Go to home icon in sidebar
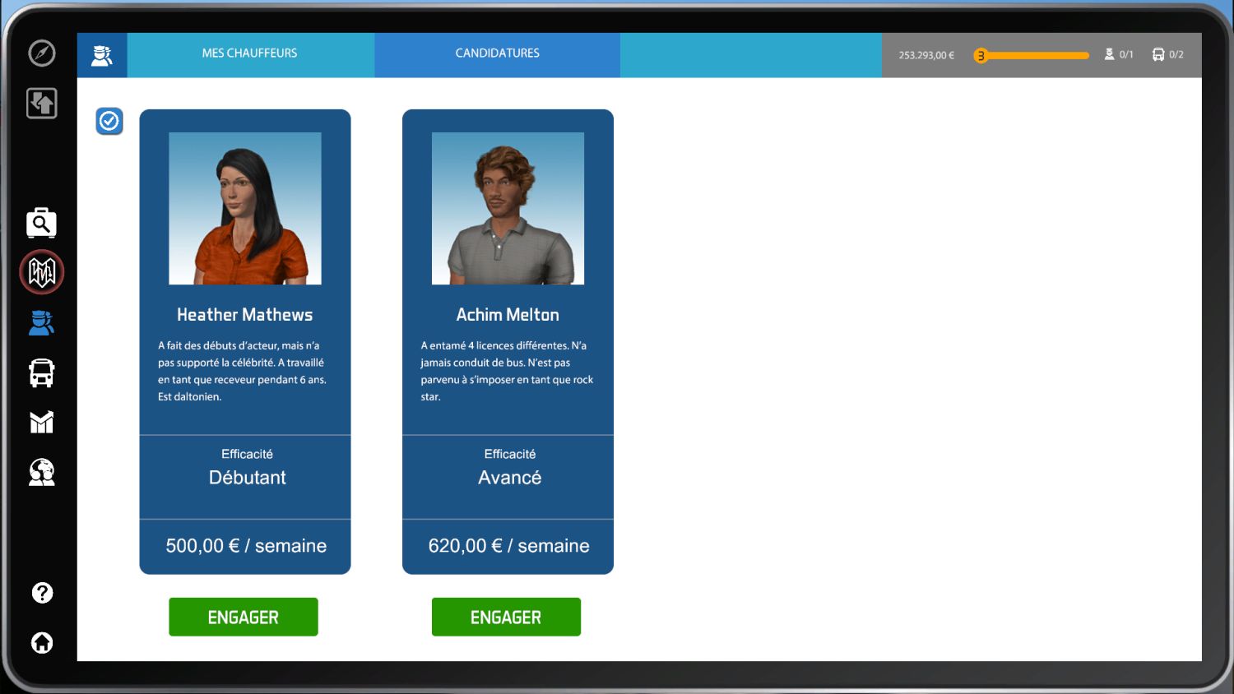1234x694 pixels. [x=42, y=642]
